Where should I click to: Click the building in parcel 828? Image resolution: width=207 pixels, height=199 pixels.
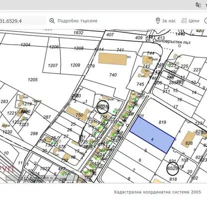point(188,139)
